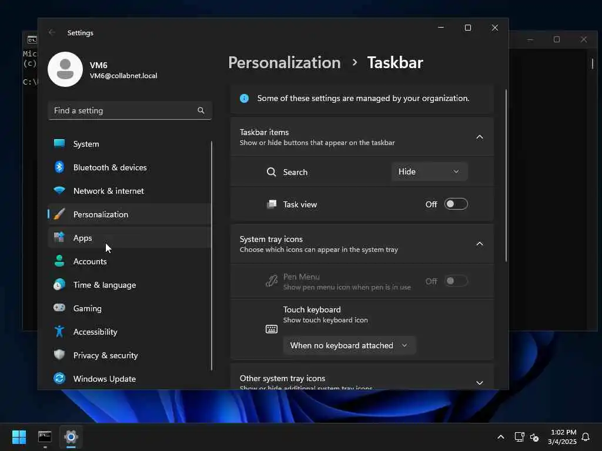Click the Touch keyboard label text
The width and height of the screenshot is (602, 451).
(312, 309)
